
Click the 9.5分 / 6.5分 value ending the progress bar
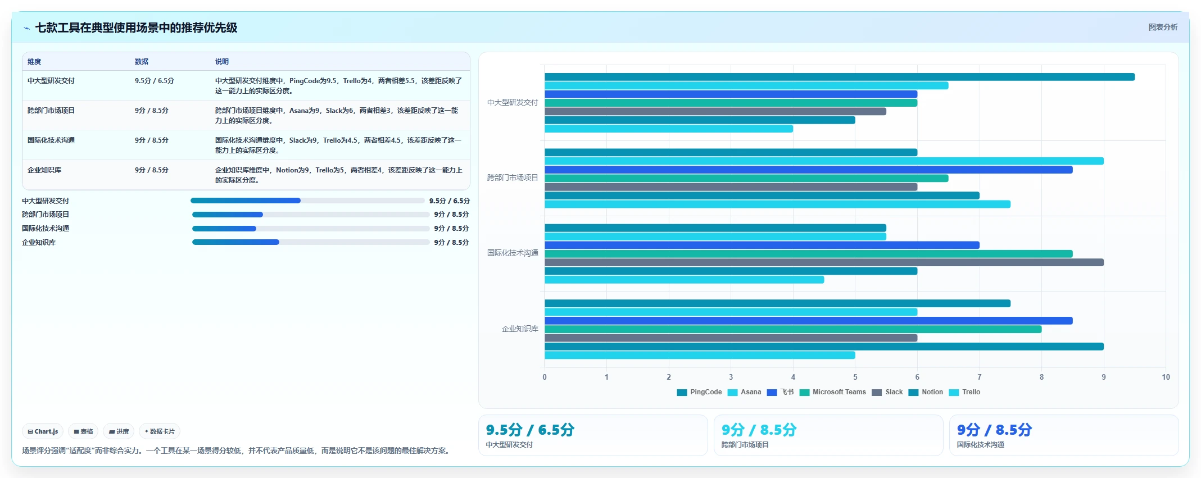click(x=450, y=201)
